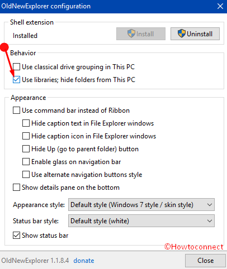Click the Close button at the bottom
The image size is (227, 269).
[x=205, y=261]
